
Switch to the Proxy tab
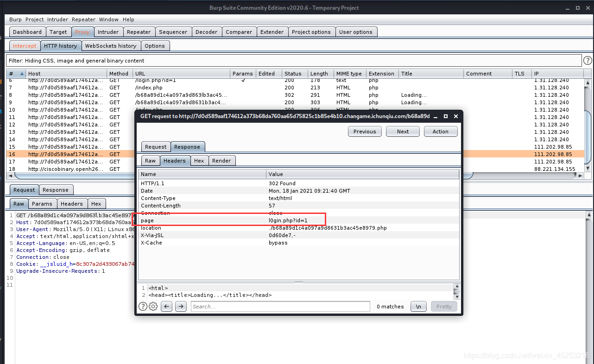tap(82, 32)
